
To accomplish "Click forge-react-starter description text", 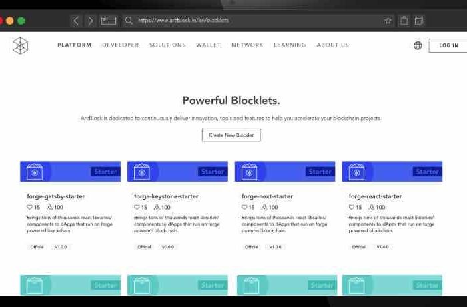I will point(392,224).
